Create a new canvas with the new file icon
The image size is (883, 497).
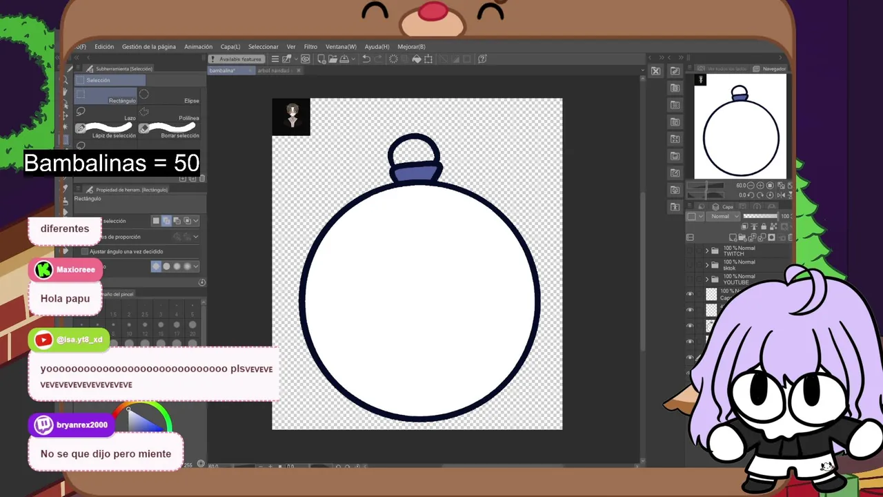point(321,59)
